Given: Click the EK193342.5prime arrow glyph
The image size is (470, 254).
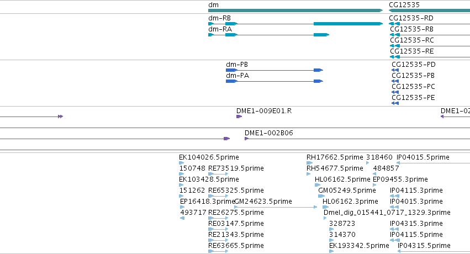Looking at the screenshot, I should click(x=331, y=251).
